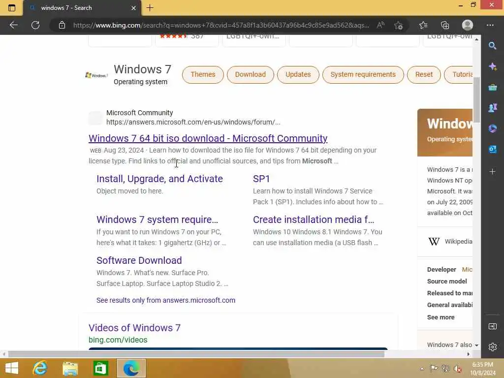Click the vertical scrollbar thumb
The width and height of the screenshot is (504, 378).
[476, 99]
